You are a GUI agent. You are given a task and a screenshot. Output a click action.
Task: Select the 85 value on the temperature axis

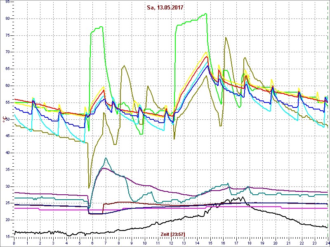point(7,2)
